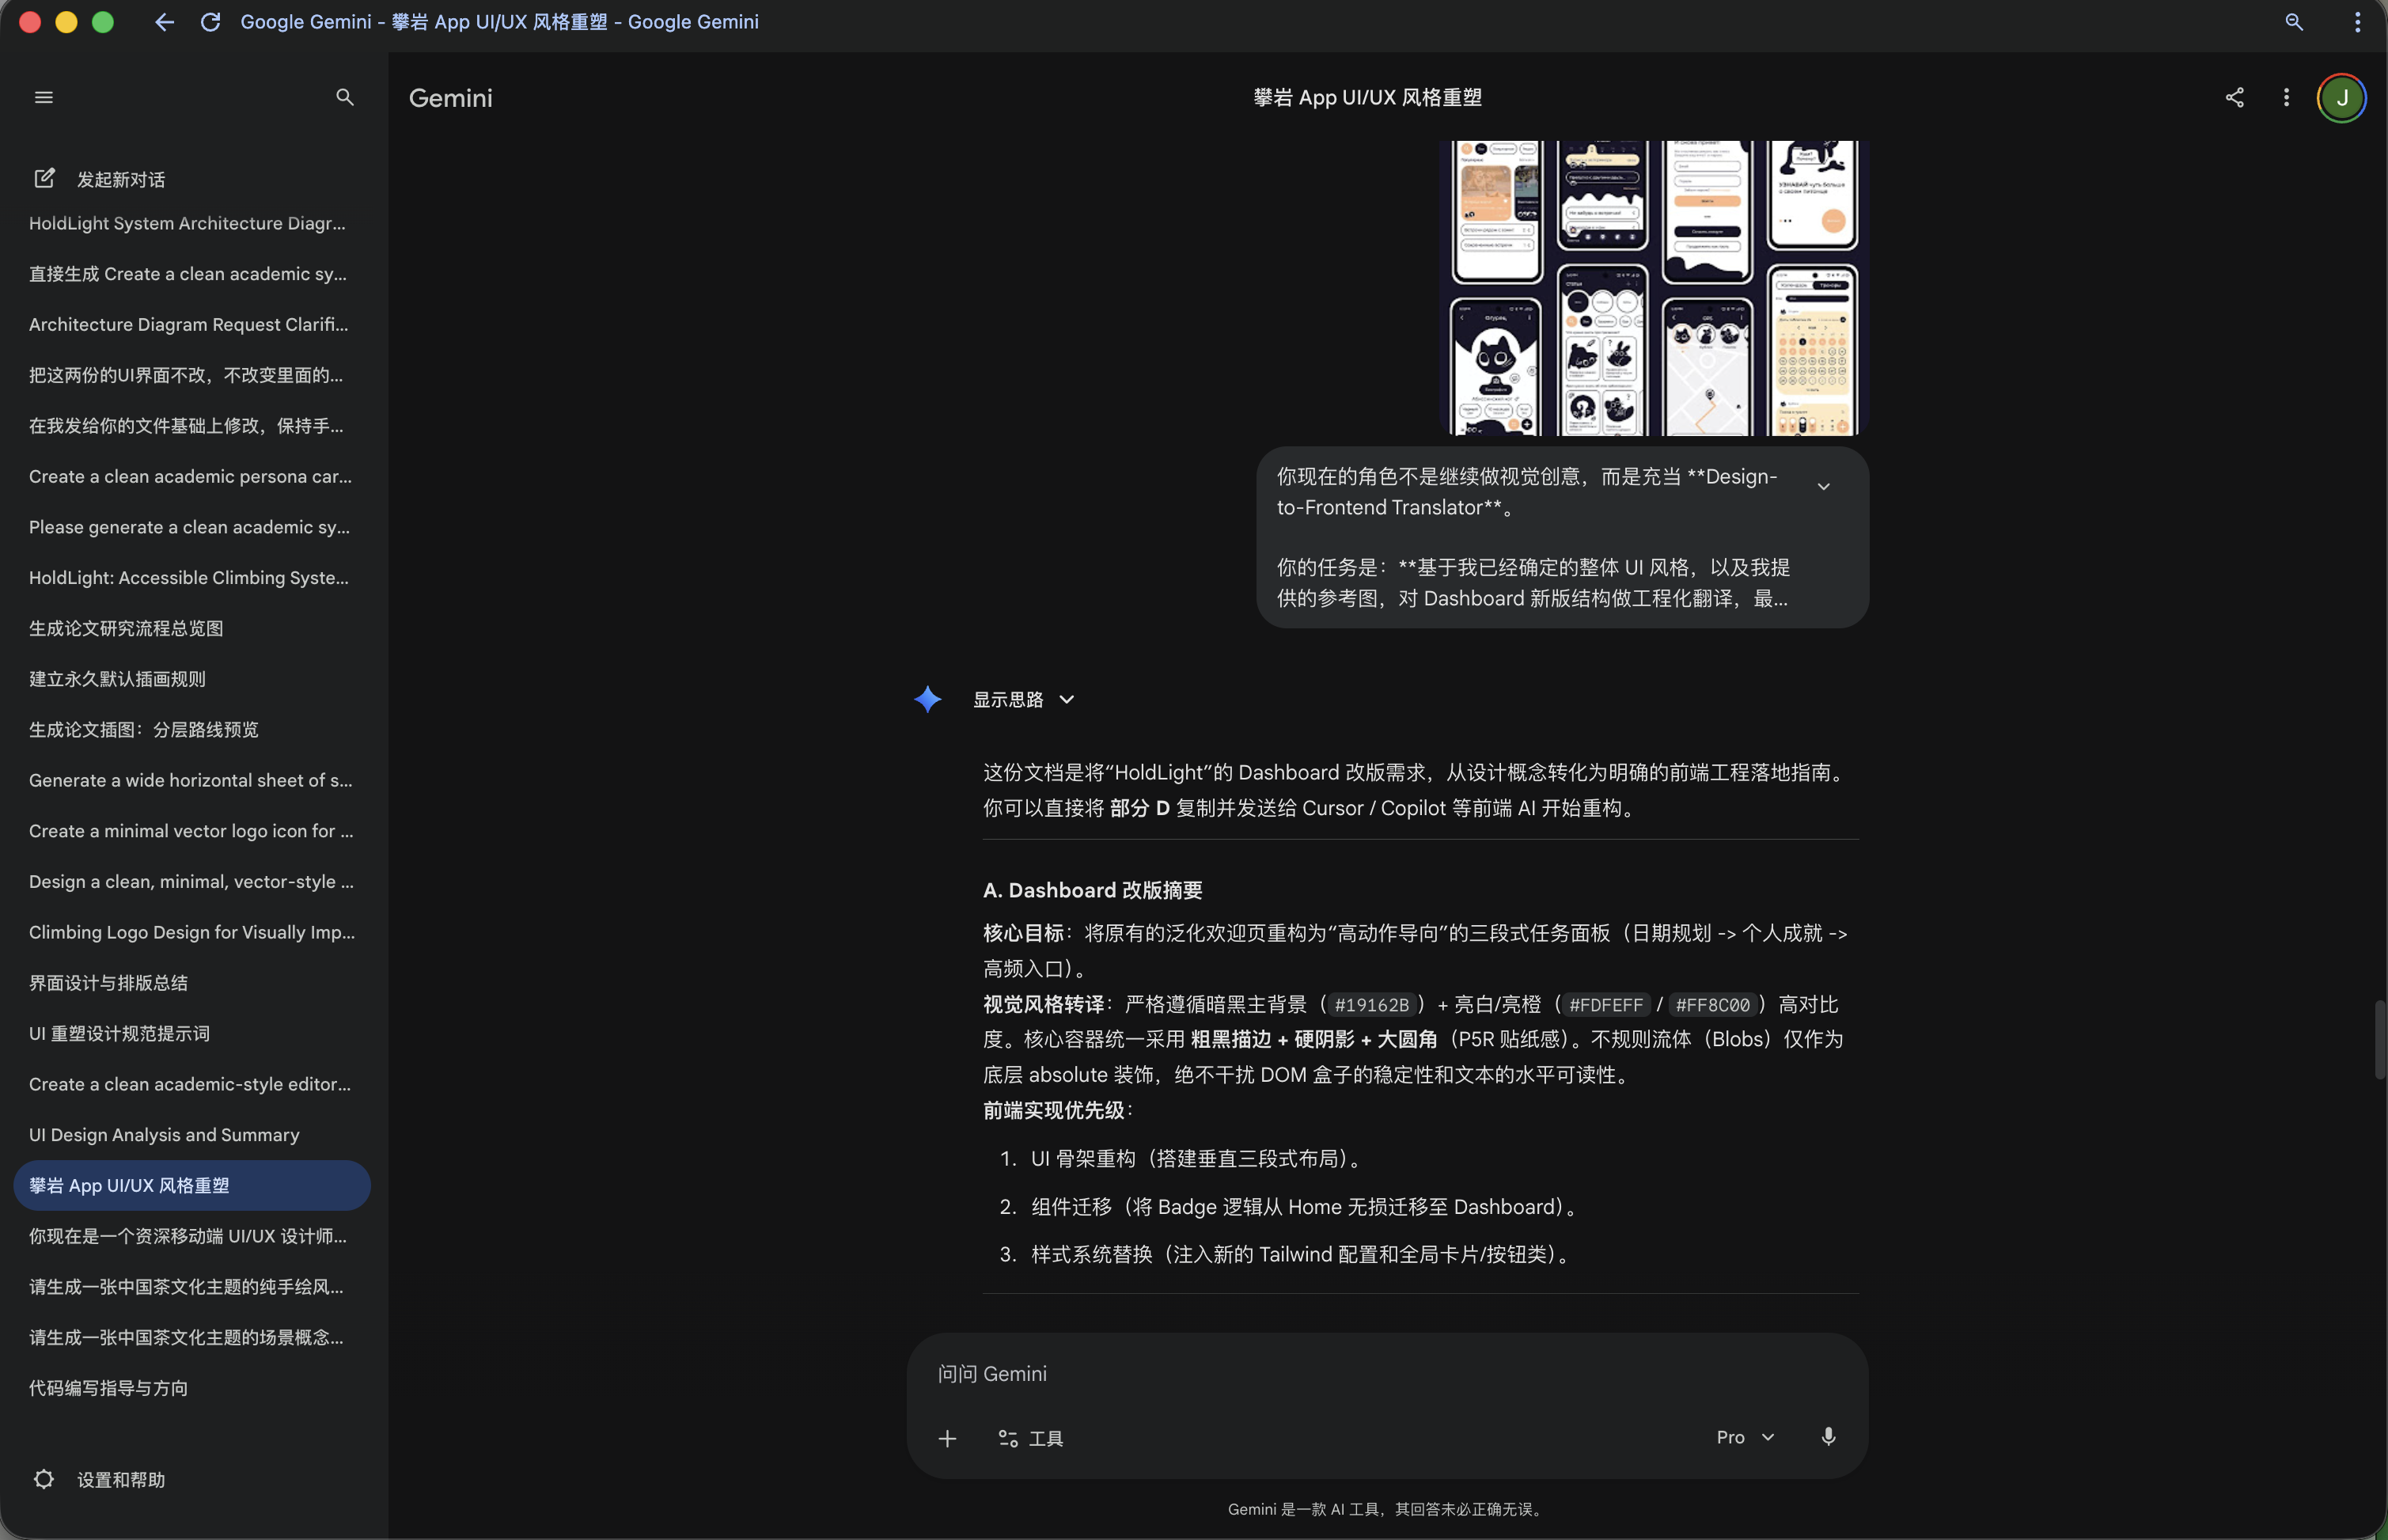Share the conversation using share icon
The width and height of the screenshot is (2388, 1540).
(x=2235, y=97)
